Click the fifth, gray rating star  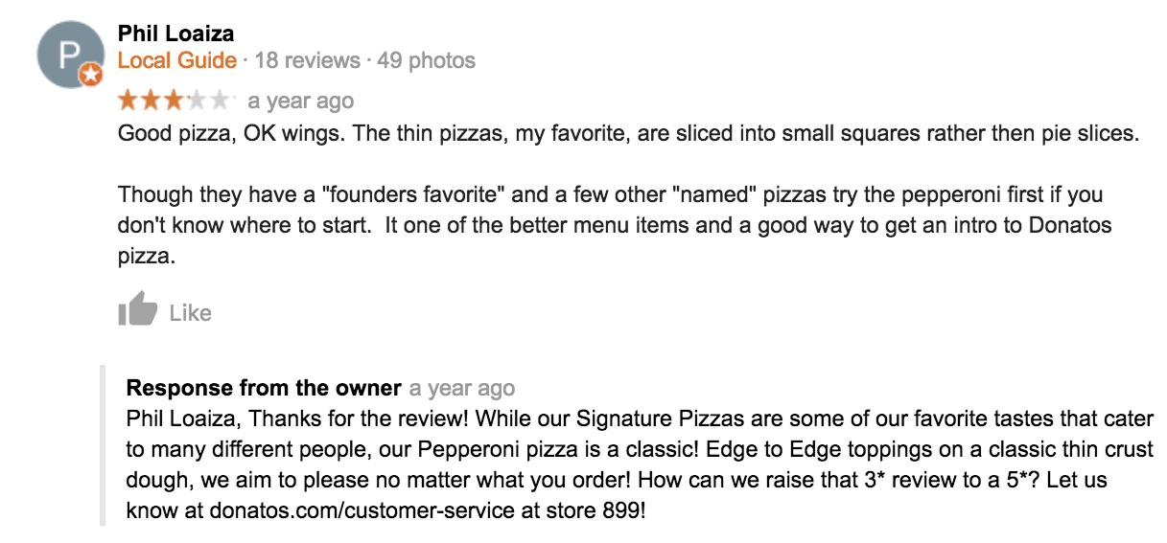221,101
